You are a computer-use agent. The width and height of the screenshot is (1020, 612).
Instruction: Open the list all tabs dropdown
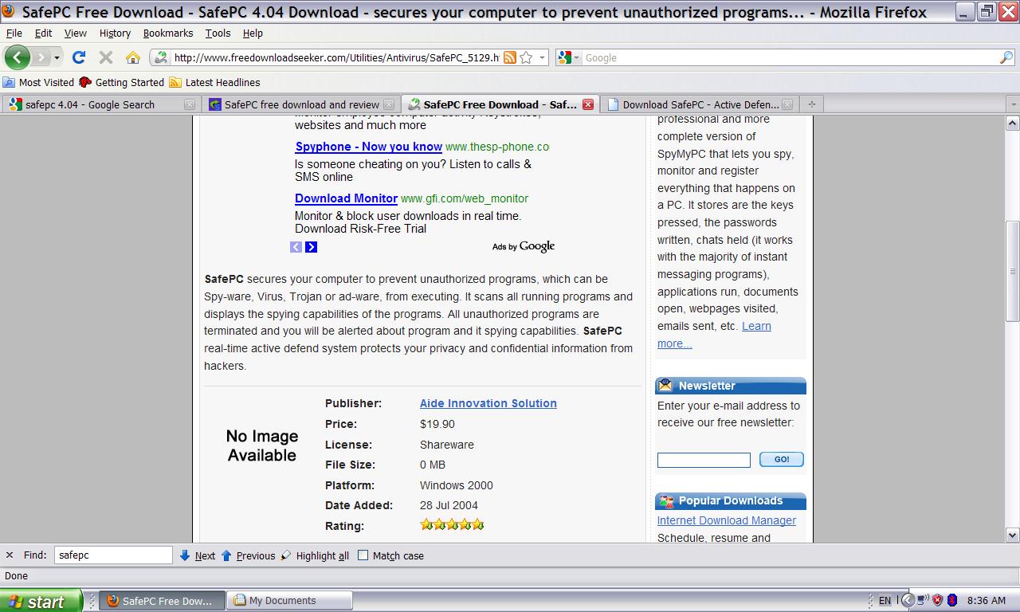1014,104
